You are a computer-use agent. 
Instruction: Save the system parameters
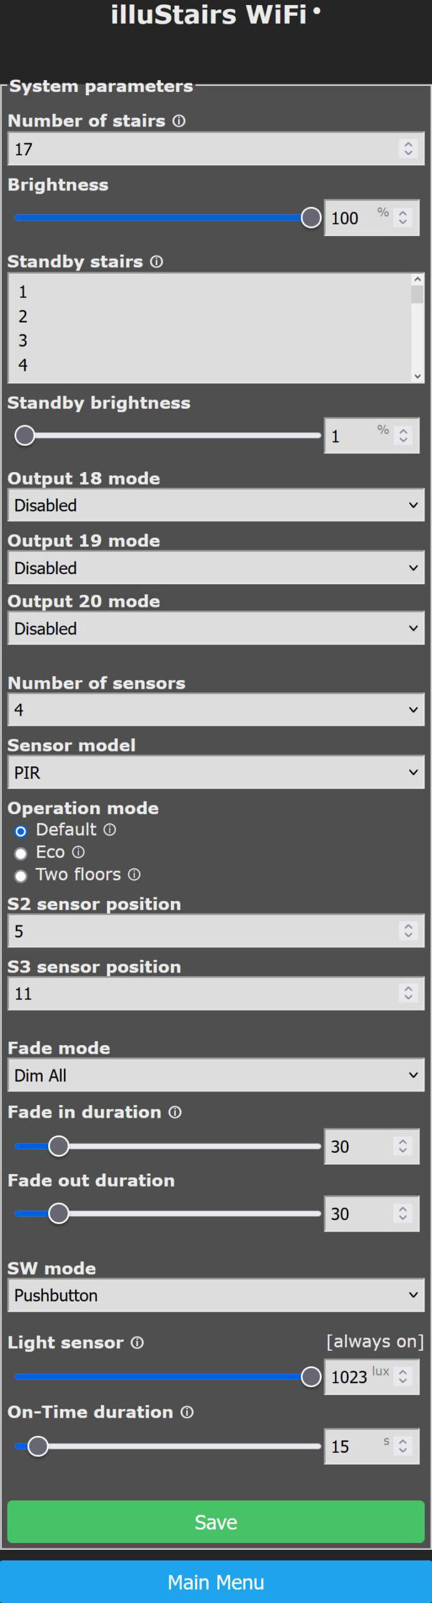point(216,1522)
